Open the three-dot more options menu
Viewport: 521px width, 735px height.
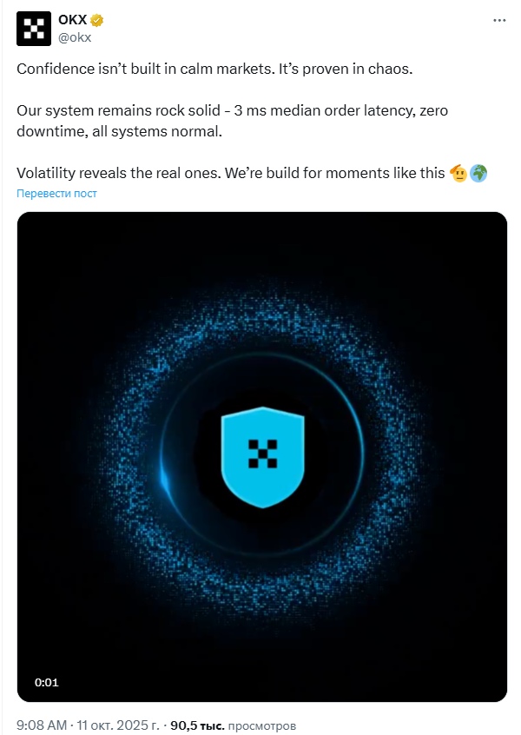(498, 21)
